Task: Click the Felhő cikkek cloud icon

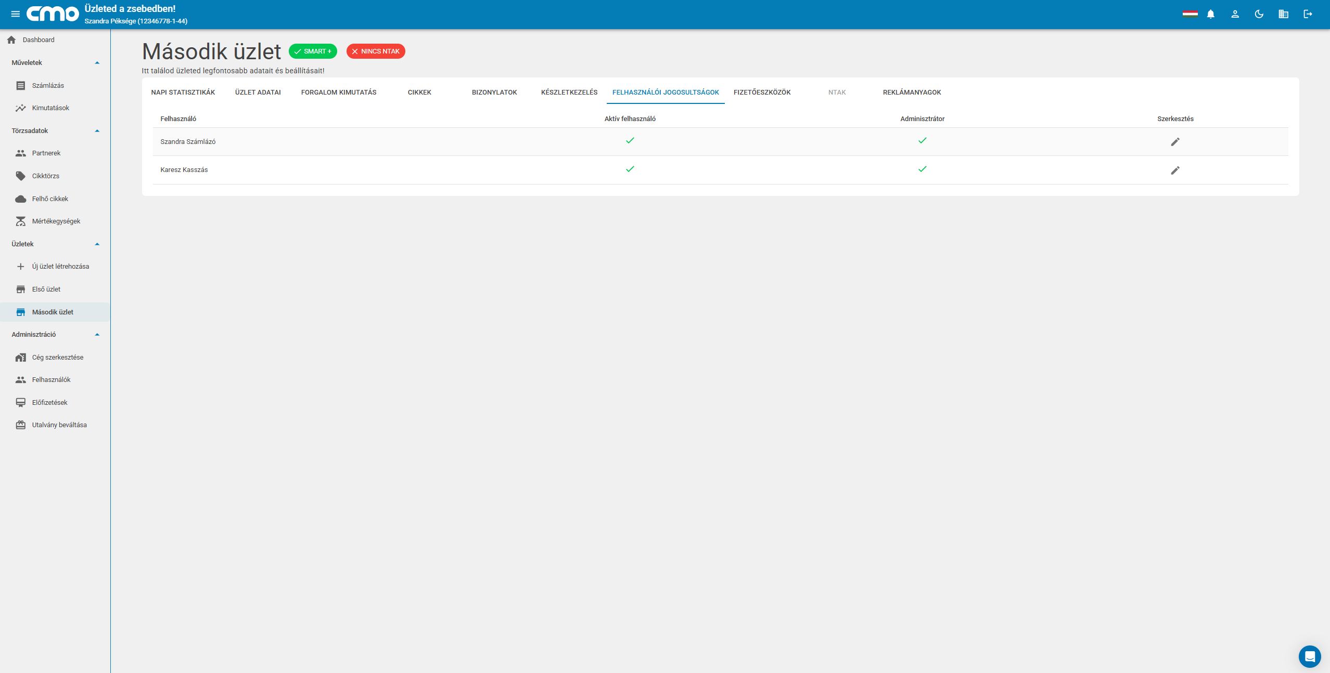Action: 21,199
